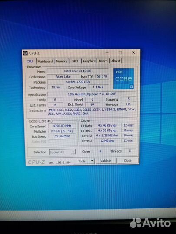Click the Bus Speed value '99.76 MHz'
Image resolution: width=176 pixels, height=234 pixels.
click(x=62, y=136)
